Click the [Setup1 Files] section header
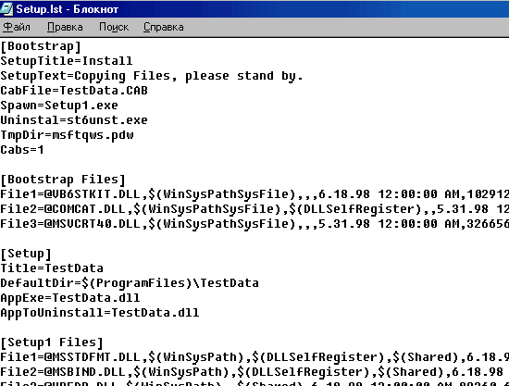Image resolution: width=509 pixels, height=386 pixels. tap(52, 342)
